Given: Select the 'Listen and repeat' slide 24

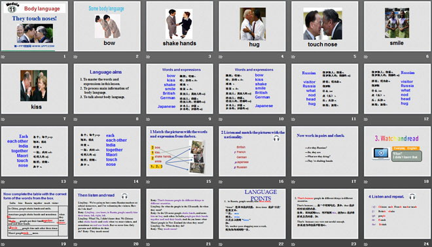Looking at the screenshot, I should [397, 214].
